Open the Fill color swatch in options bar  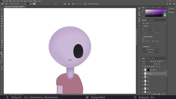click(28, 4)
